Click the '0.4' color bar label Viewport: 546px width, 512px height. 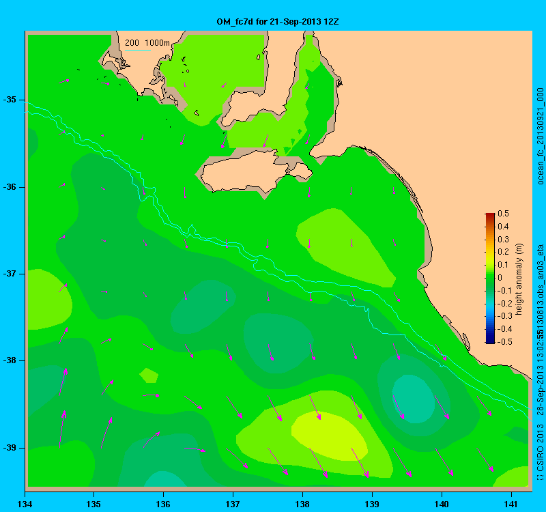point(504,227)
